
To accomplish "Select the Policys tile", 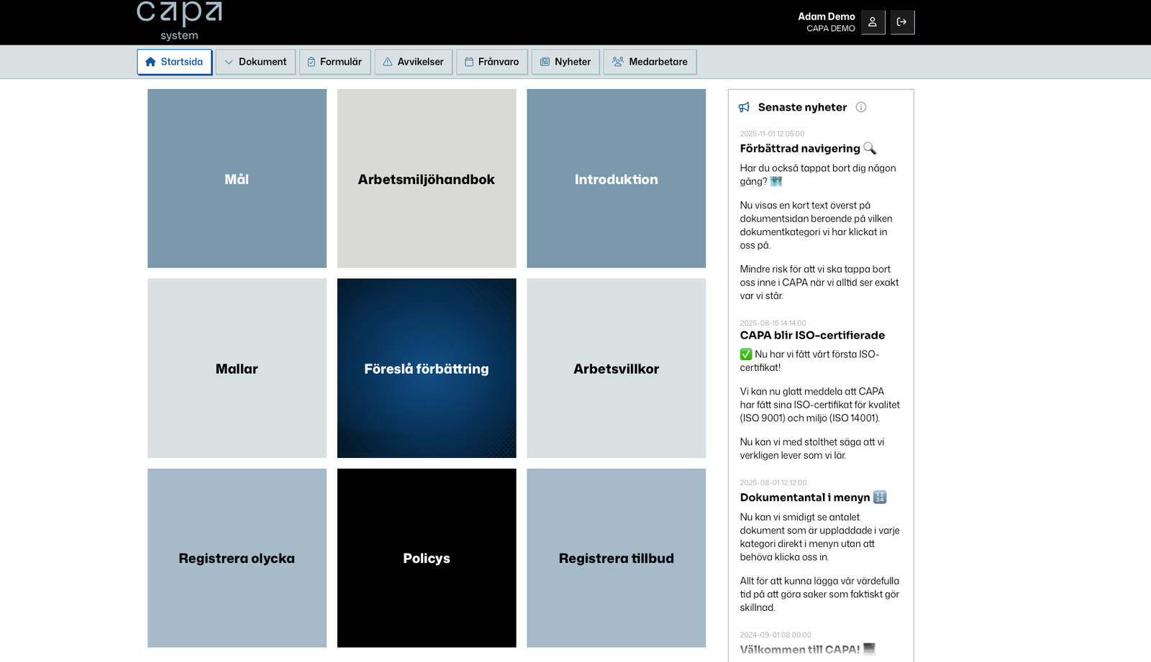I will tap(427, 558).
